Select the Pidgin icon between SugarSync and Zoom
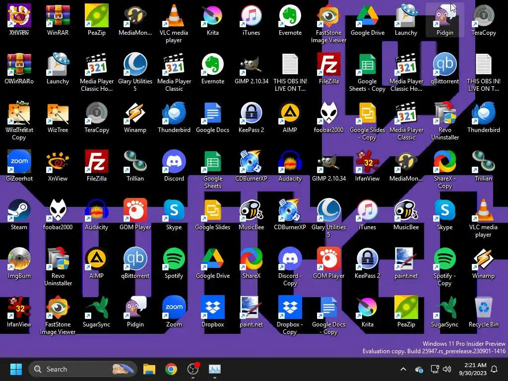This screenshot has height=381, width=508. pyautogui.click(x=135, y=312)
